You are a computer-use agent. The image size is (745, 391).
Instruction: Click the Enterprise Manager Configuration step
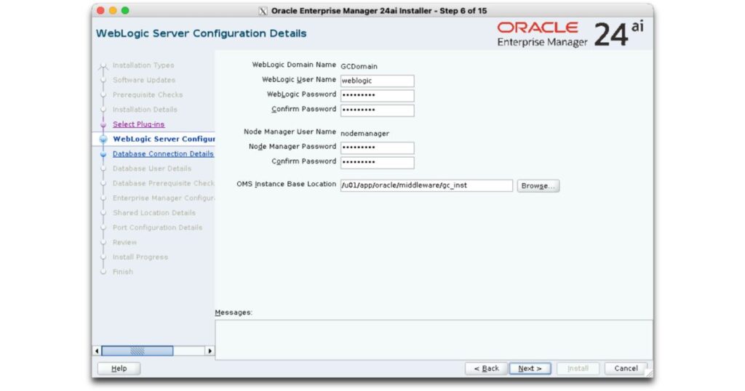(x=164, y=198)
